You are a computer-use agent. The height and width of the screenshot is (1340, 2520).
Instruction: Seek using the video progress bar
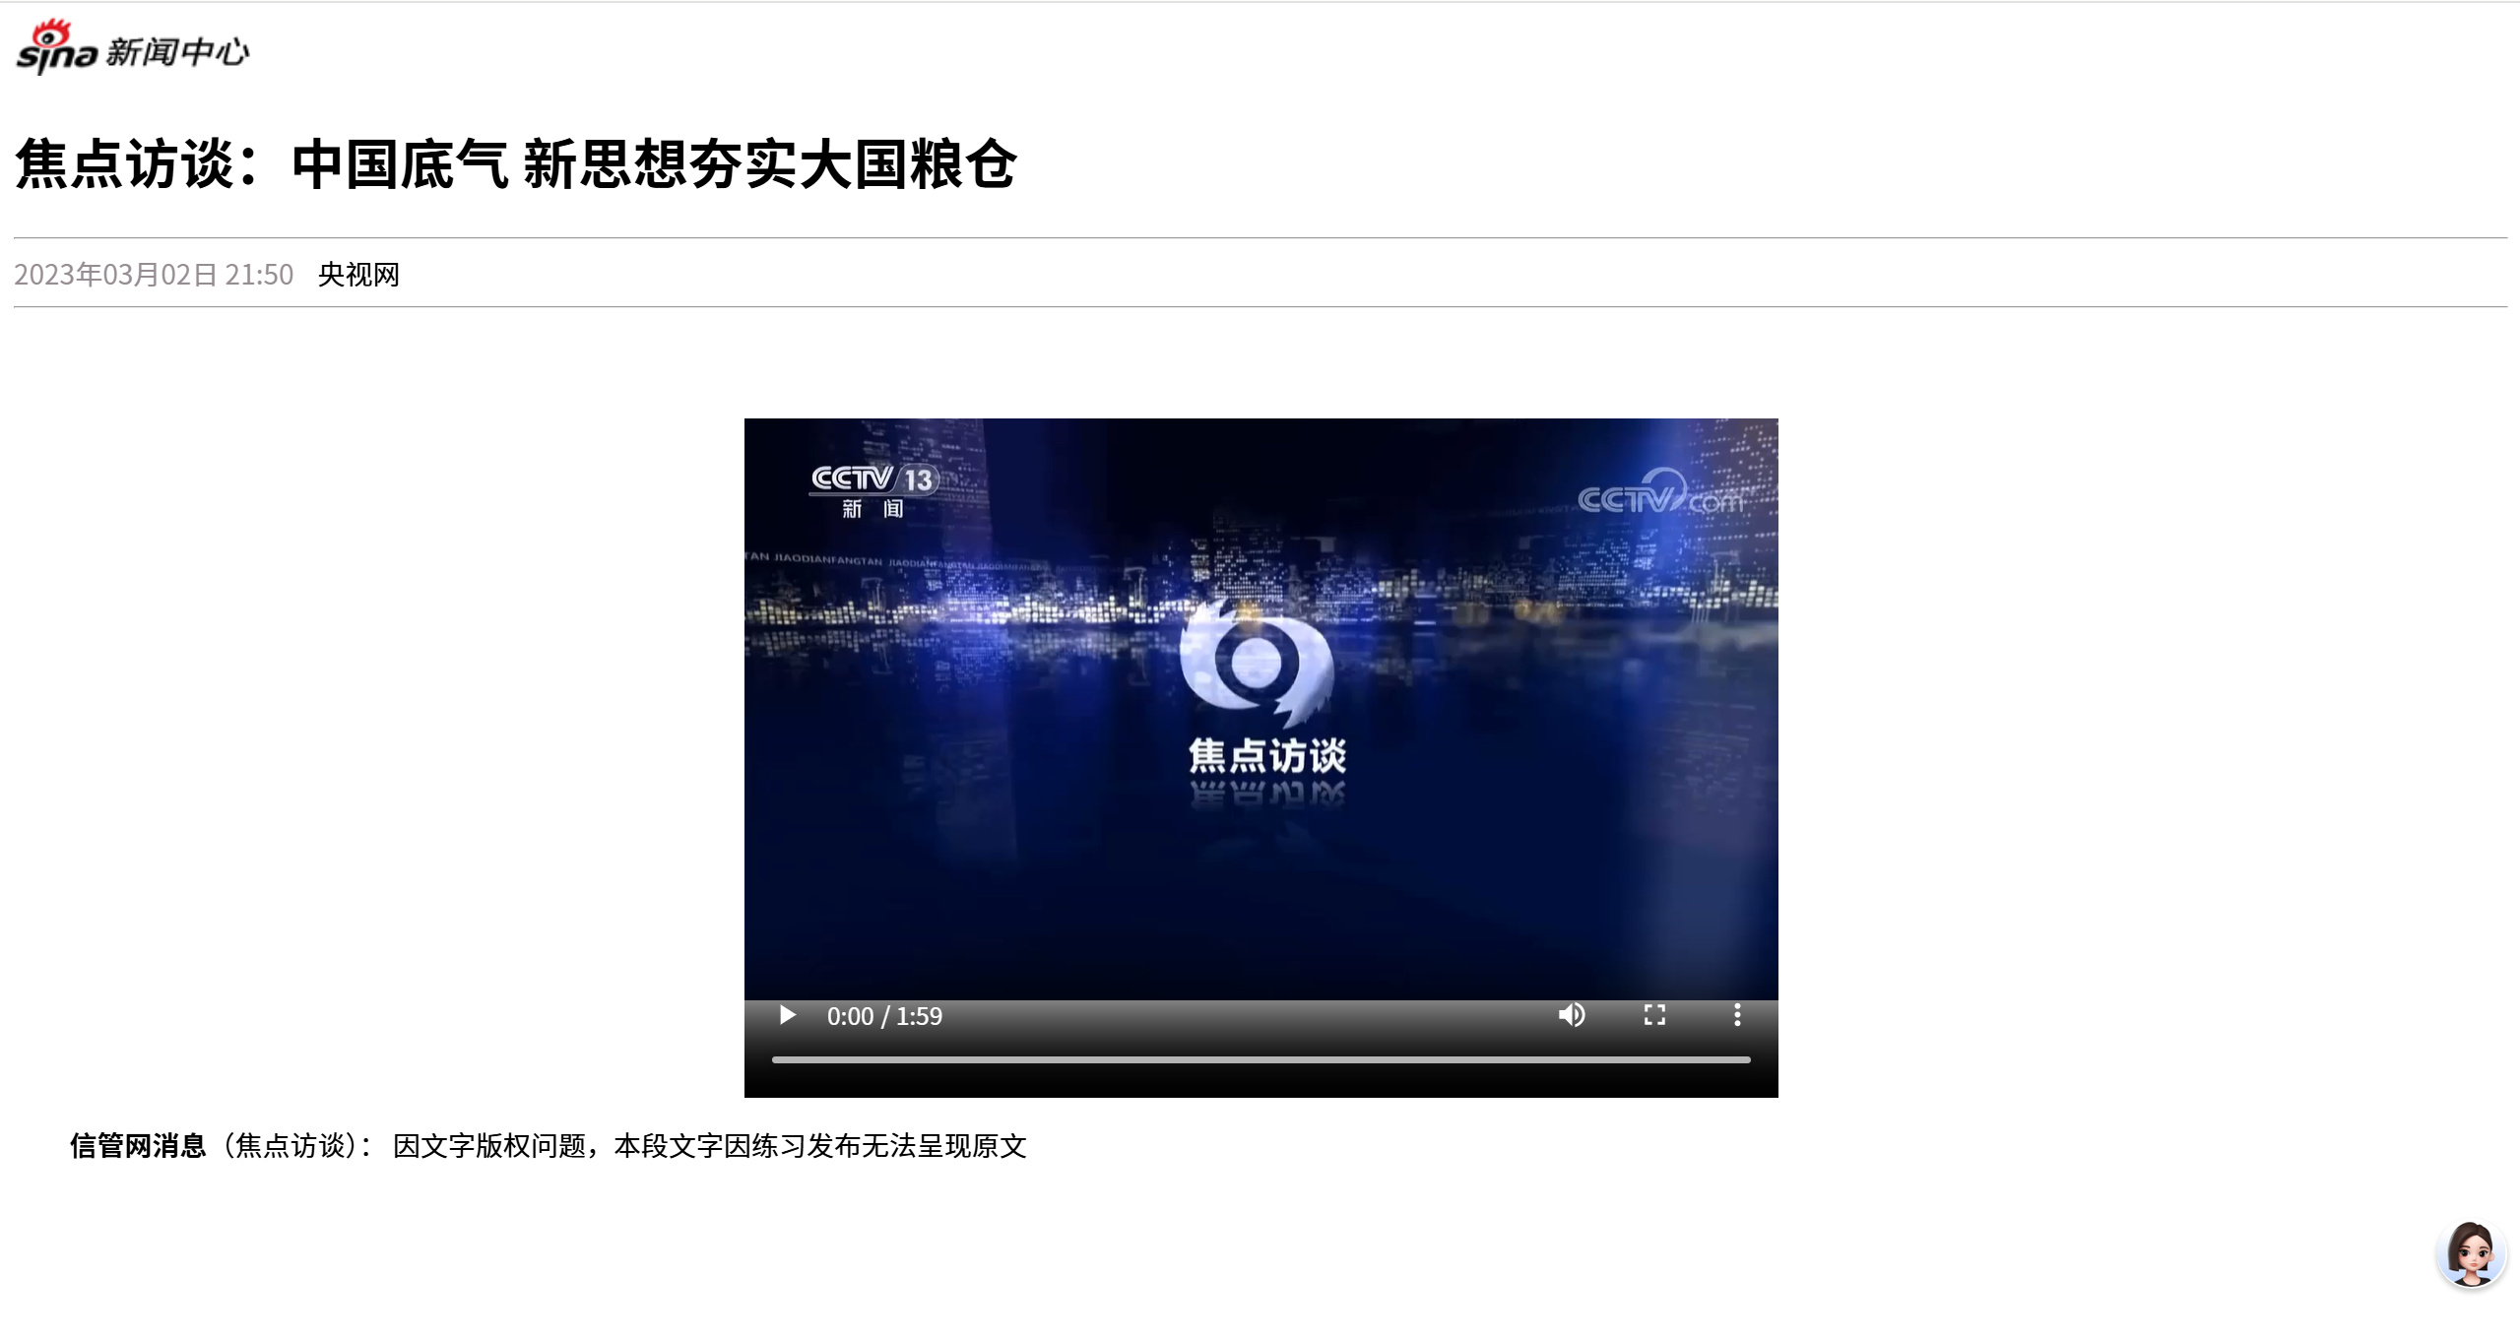tap(1261, 1059)
